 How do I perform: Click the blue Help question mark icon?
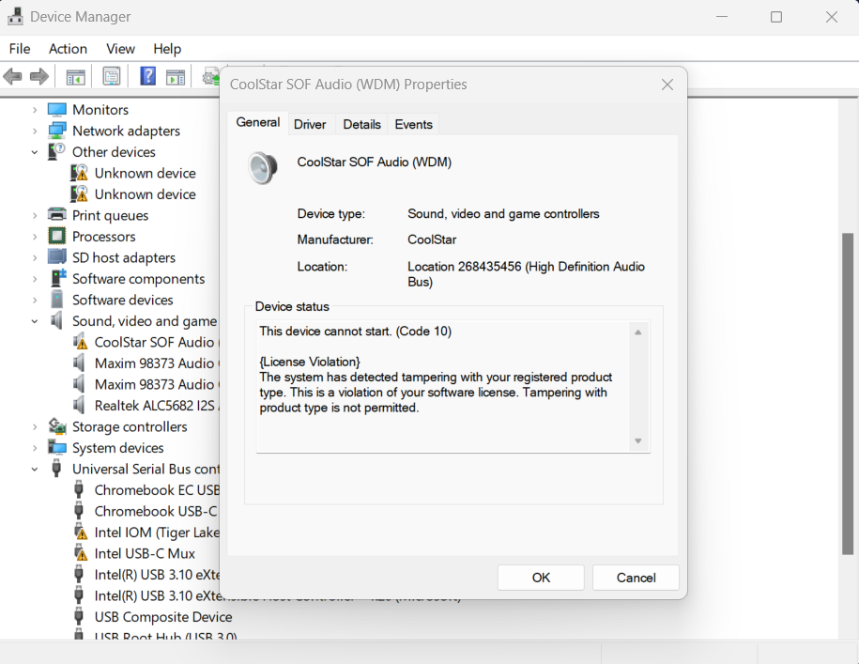[x=148, y=76]
